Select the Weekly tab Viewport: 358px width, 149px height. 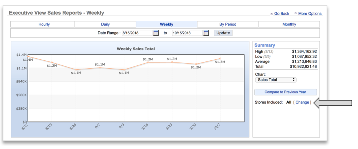166,24
